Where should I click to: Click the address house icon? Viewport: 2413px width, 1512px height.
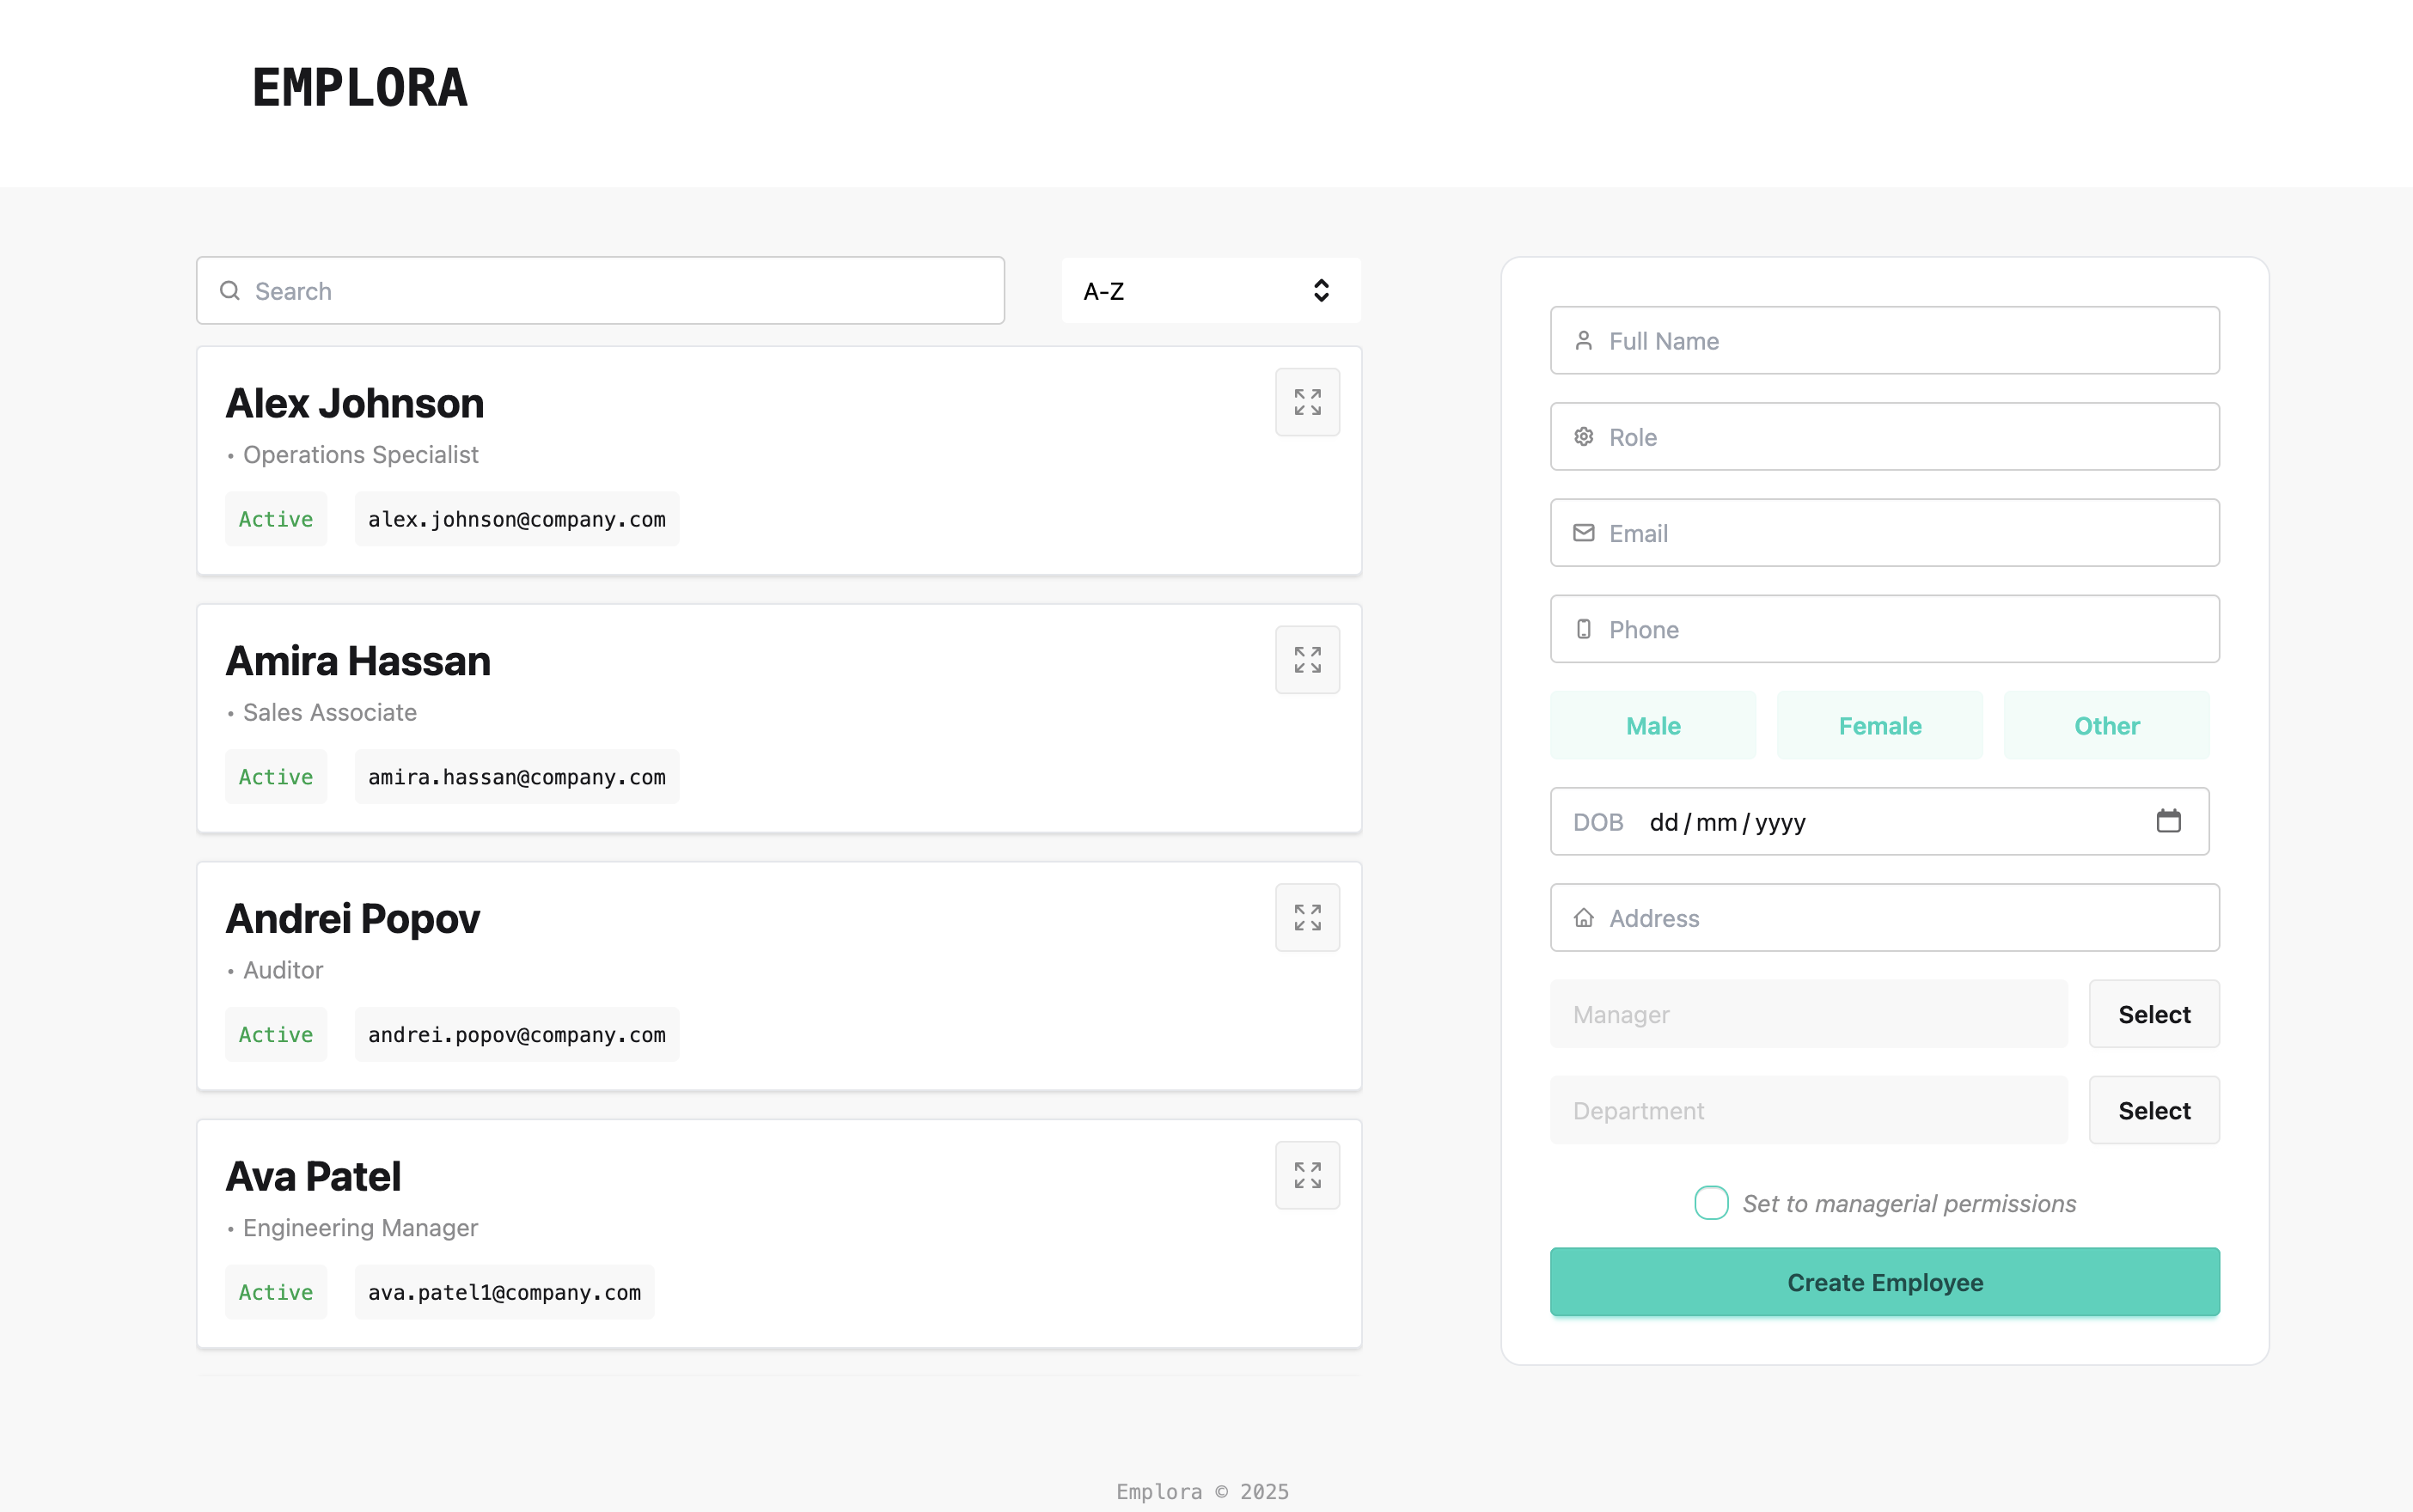point(1583,918)
